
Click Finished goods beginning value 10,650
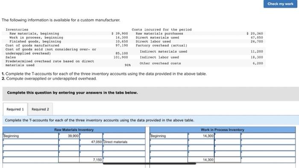(x=122, y=41)
